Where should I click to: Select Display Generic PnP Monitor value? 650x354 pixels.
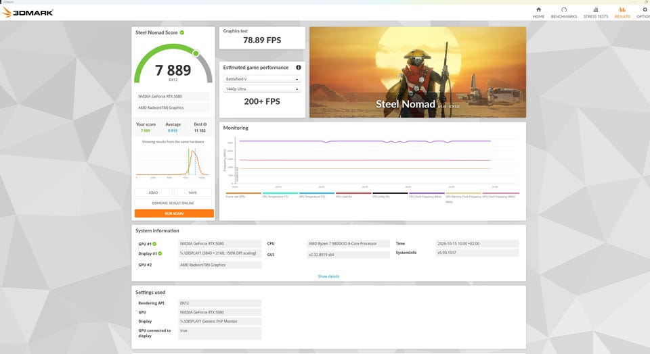coord(219,322)
